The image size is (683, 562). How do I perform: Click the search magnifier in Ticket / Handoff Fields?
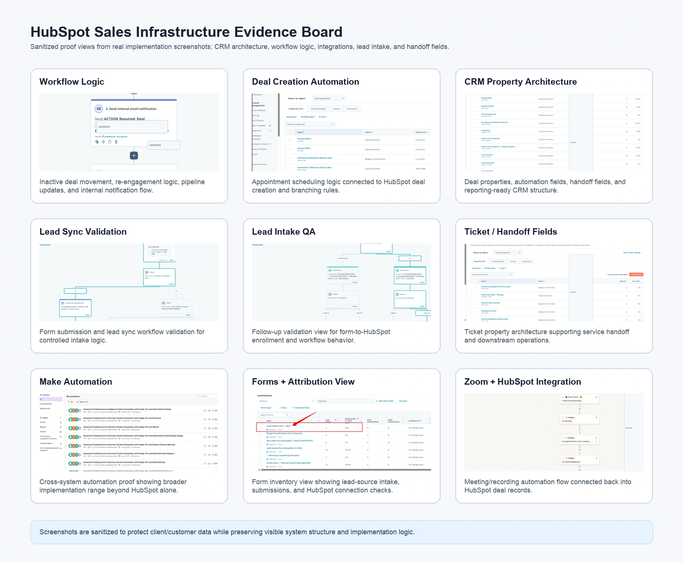click(x=511, y=275)
